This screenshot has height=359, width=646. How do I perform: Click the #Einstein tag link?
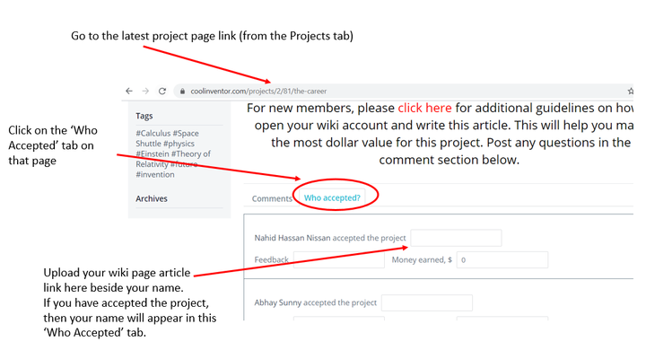[x=153, y=153]
